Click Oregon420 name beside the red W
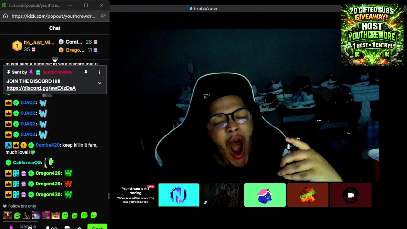Image resolution: width=407 pixels, height=229 pixels. point(49,184)
